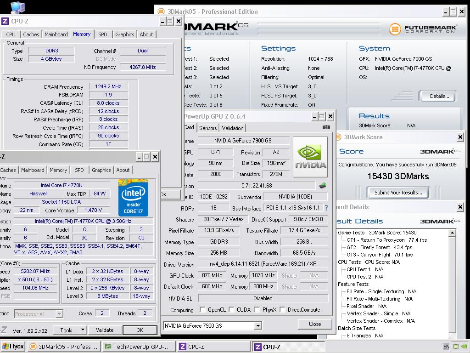Click the Futuremark logo icon
This screenshot has width=470, height=353.
coord(395,29)
